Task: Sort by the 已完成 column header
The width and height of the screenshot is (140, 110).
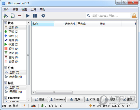Action: tap(88, 24)
